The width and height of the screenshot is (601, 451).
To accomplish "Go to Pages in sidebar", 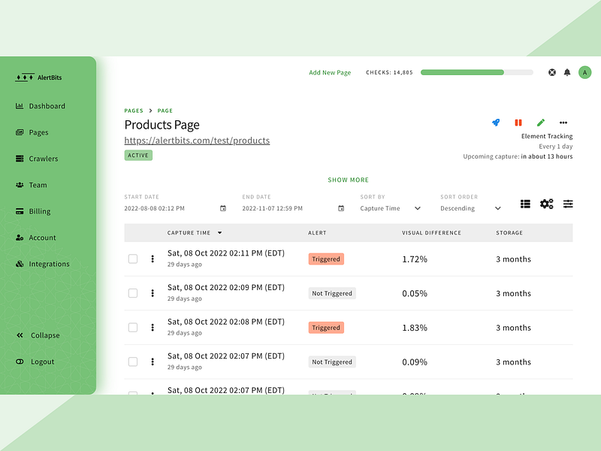I will click(32, 132).
